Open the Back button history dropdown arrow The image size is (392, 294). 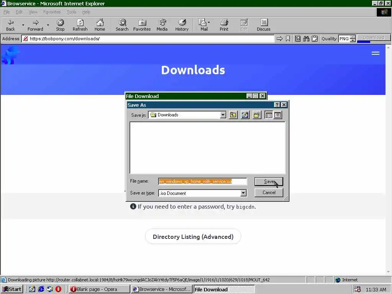point(23,25)
